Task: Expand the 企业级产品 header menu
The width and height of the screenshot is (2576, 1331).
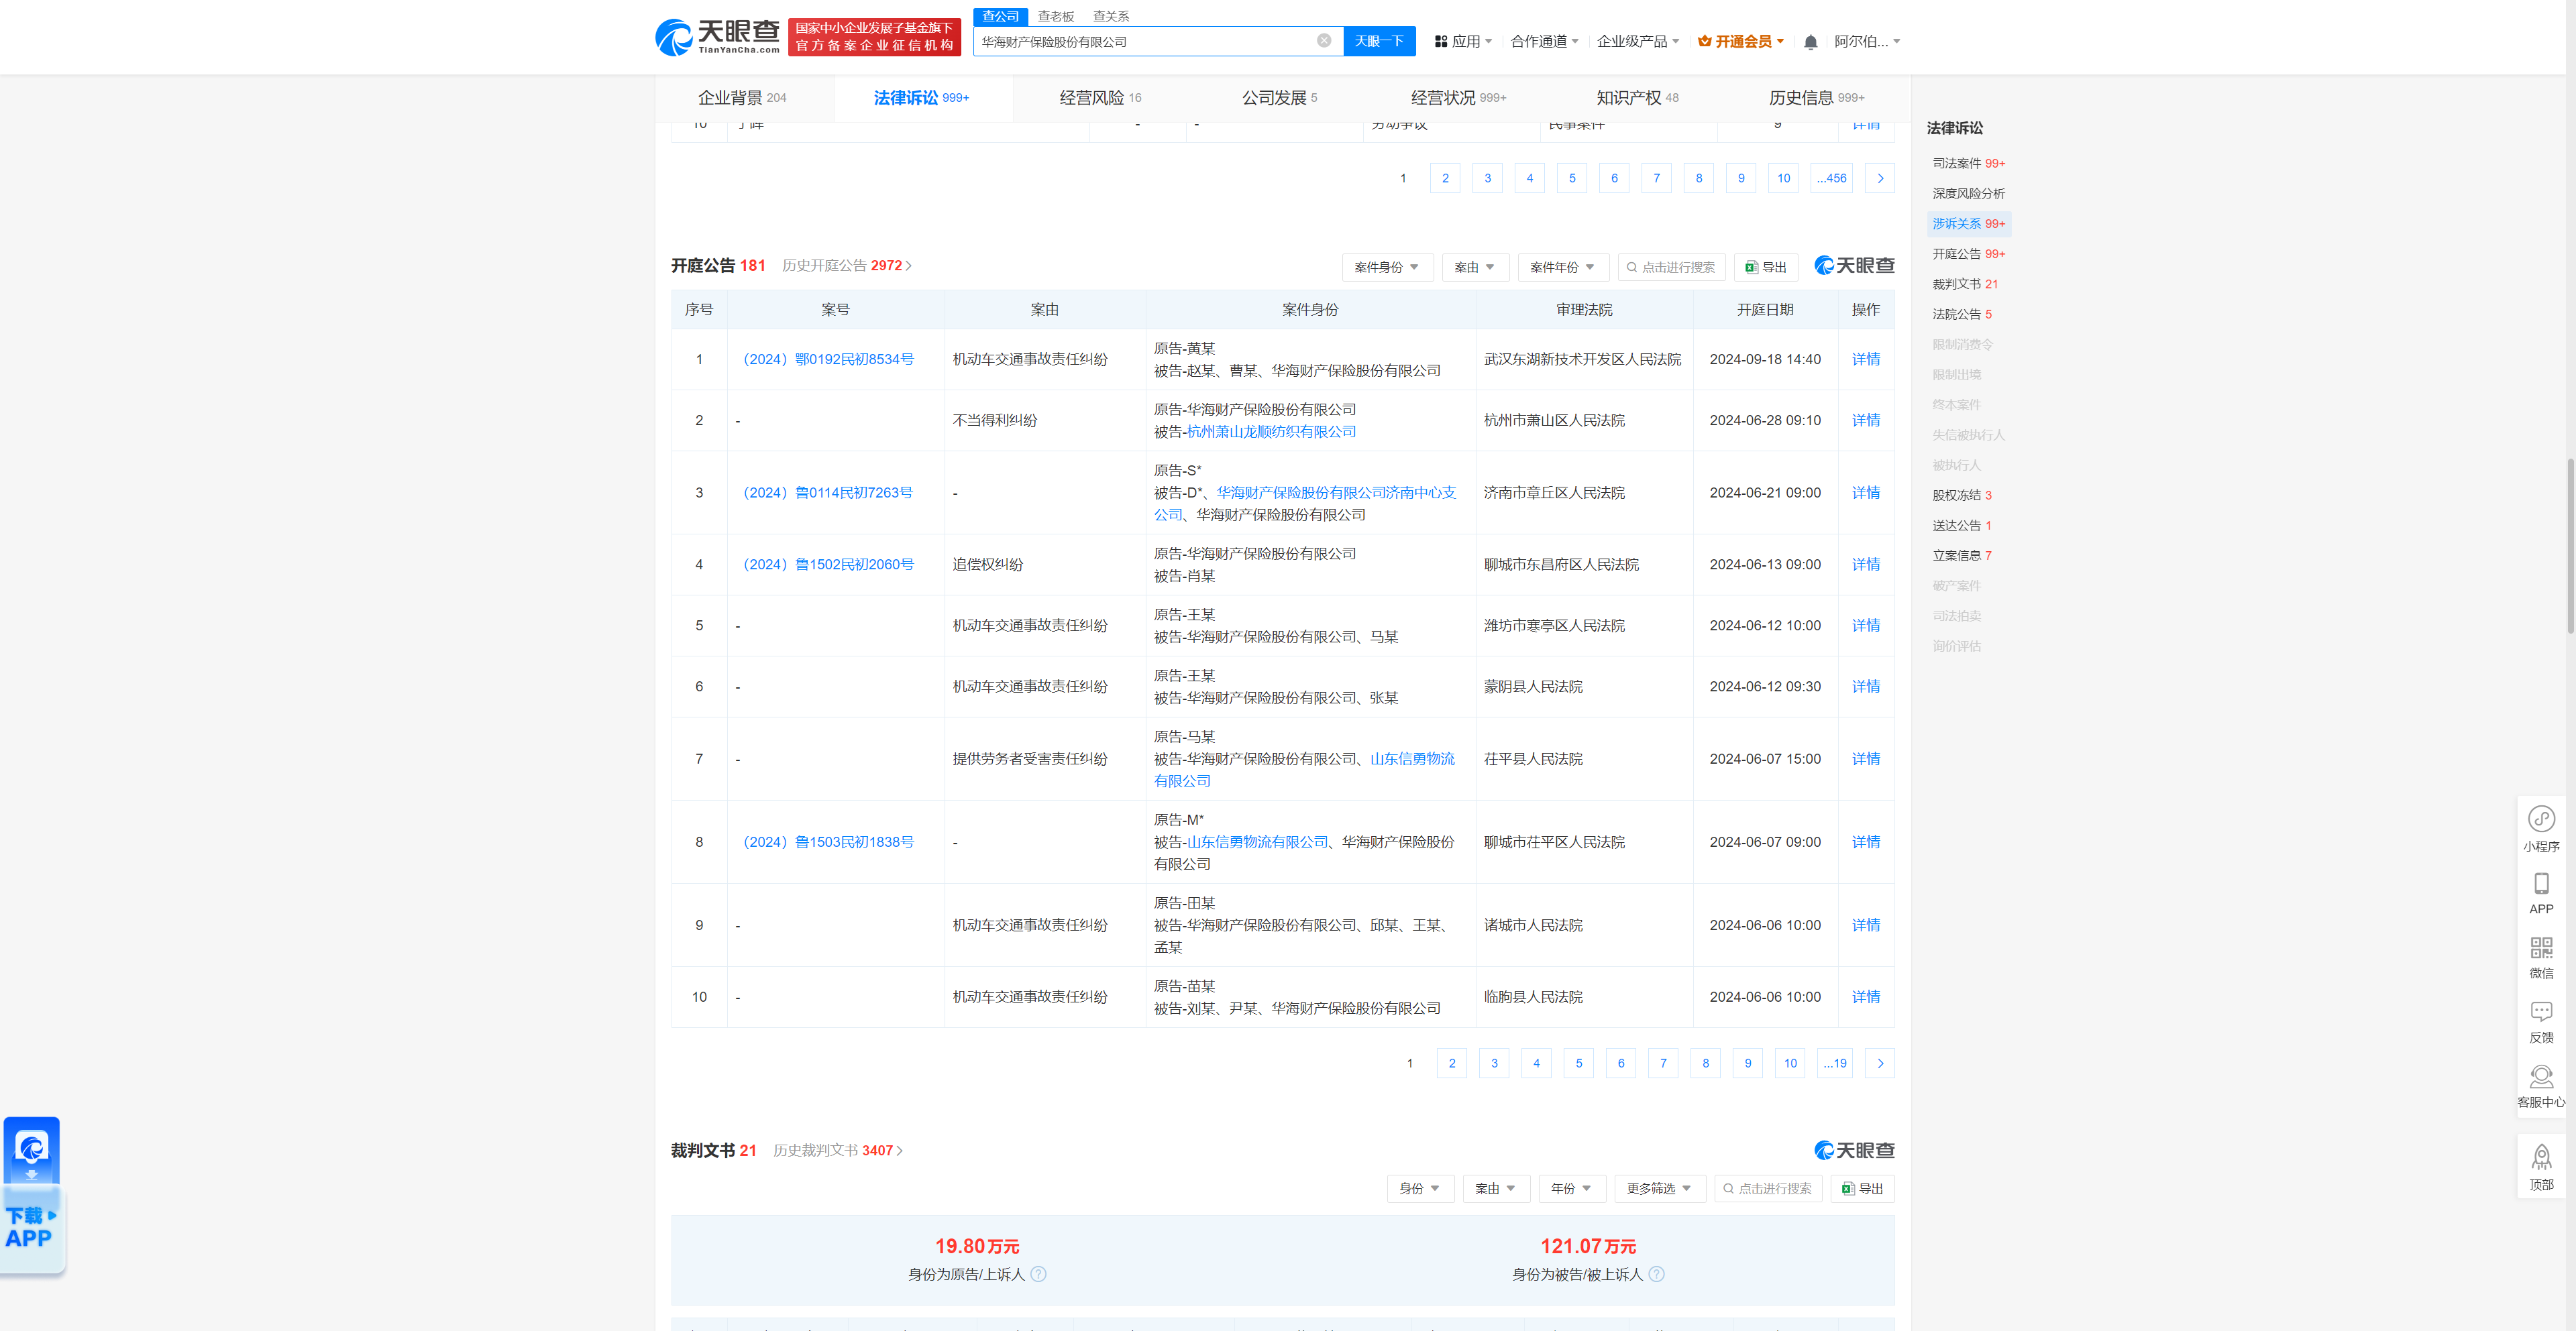Action: (x=1637, y=42)
